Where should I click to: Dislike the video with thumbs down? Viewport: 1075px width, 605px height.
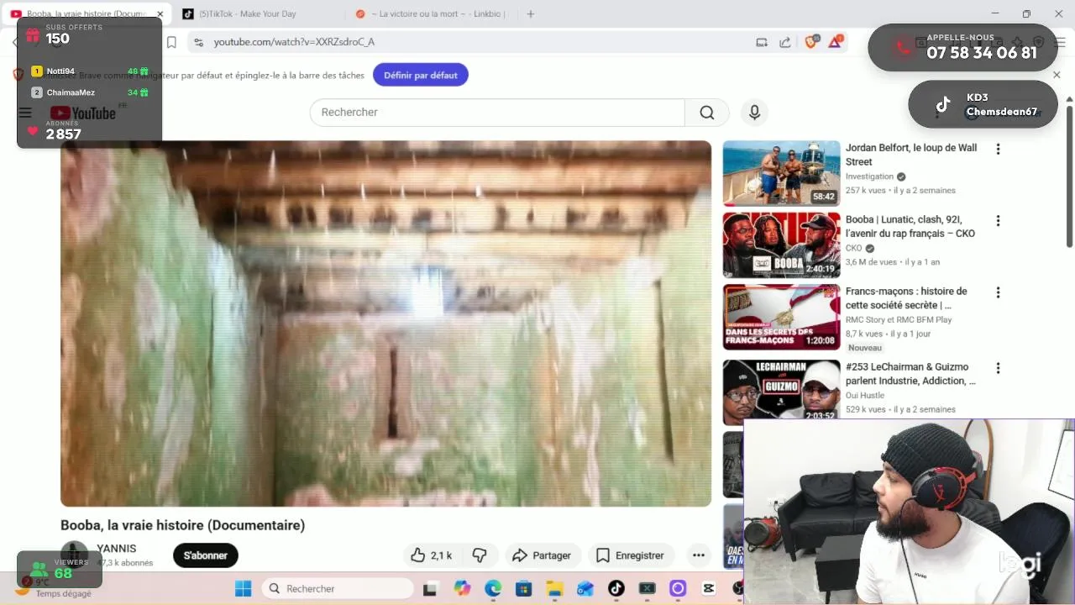tap(480, 555)
